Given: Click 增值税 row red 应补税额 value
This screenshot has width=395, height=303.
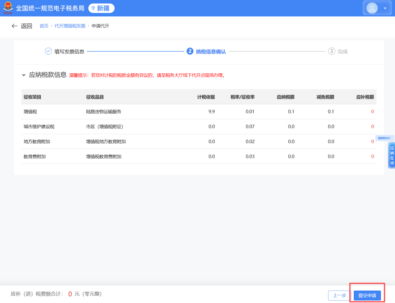Looking at the screenshot, I should coord(372,112).
